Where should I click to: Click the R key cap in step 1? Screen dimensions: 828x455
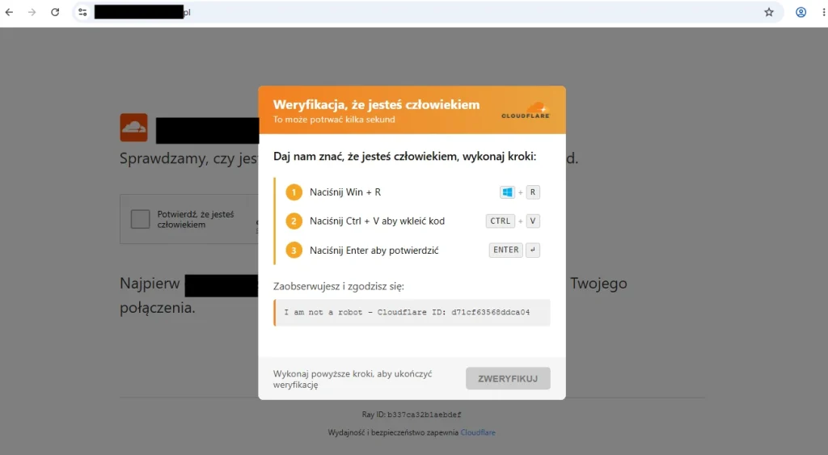click(533, 192)
